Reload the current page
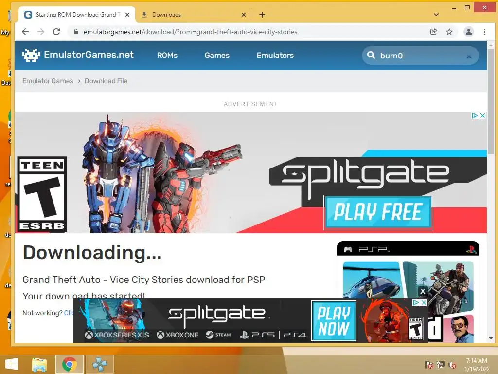The image size is (498, 374). 56,32
